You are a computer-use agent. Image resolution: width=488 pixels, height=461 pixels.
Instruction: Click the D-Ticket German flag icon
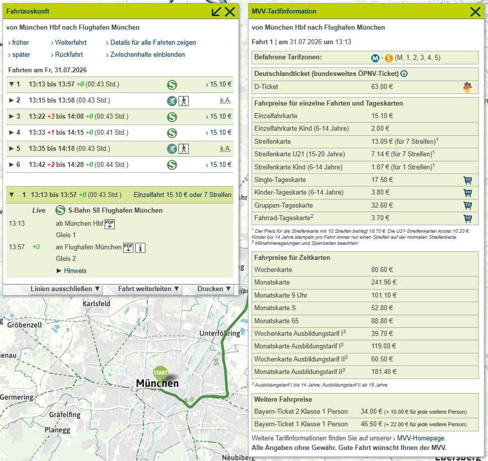point(467,87)
